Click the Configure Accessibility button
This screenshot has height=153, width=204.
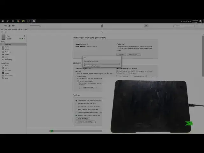tap(85, 122)
